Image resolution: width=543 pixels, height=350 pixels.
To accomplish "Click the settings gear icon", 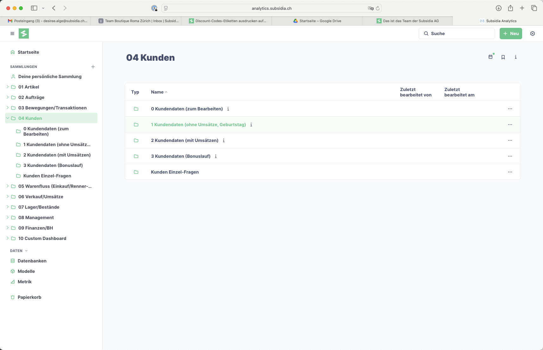I will [533, 34].
